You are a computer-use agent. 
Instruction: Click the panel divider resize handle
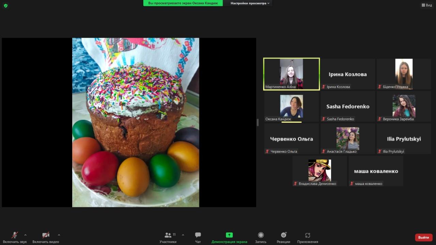[258, 122]
